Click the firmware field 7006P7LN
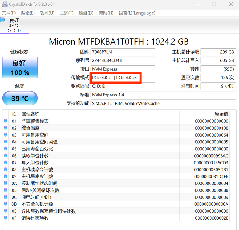This screenshot has height=230, width=239. 123,52
